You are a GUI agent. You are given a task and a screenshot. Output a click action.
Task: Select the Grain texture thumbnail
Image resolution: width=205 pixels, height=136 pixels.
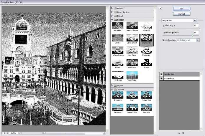coord(132,95)
